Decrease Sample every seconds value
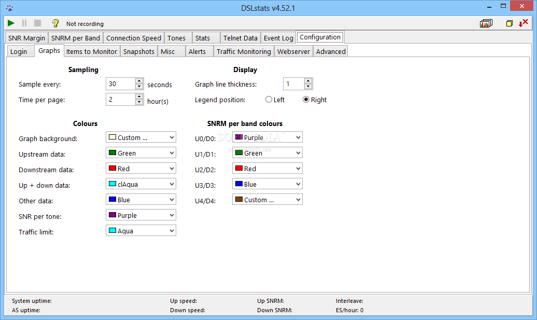The image size is (537, 320). (x=139, y=86)
